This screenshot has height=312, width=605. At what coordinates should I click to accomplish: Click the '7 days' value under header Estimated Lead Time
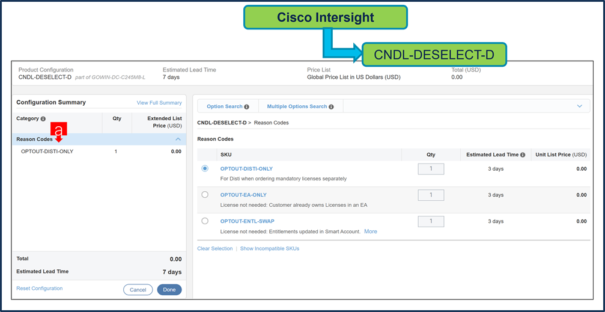point(171,77)
